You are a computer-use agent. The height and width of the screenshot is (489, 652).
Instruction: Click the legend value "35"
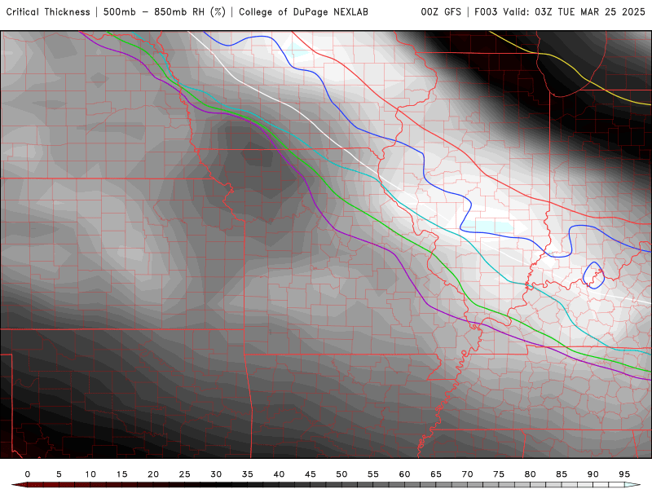tap(248, 474)
